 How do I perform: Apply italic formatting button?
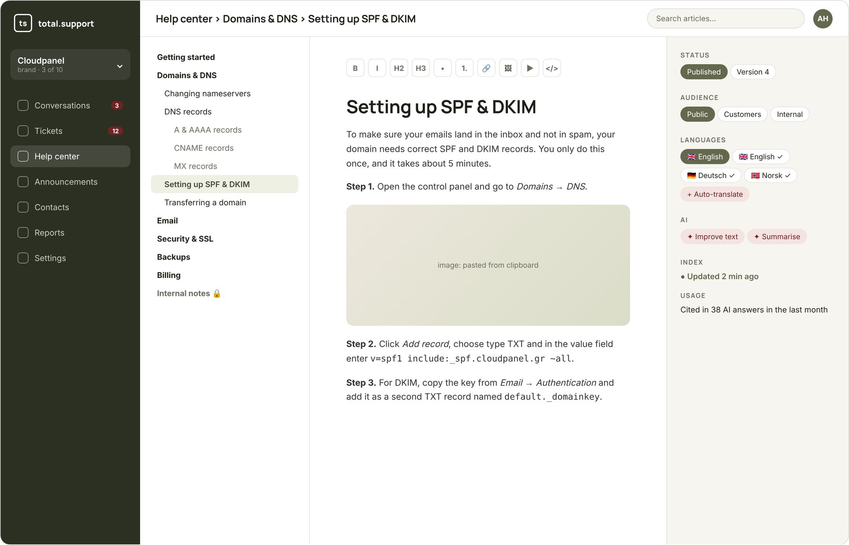[x=377, y=68]
